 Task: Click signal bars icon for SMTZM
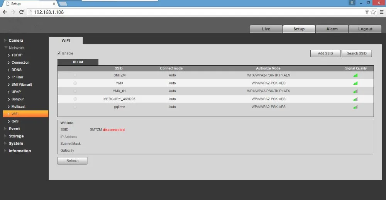point(355,75)
